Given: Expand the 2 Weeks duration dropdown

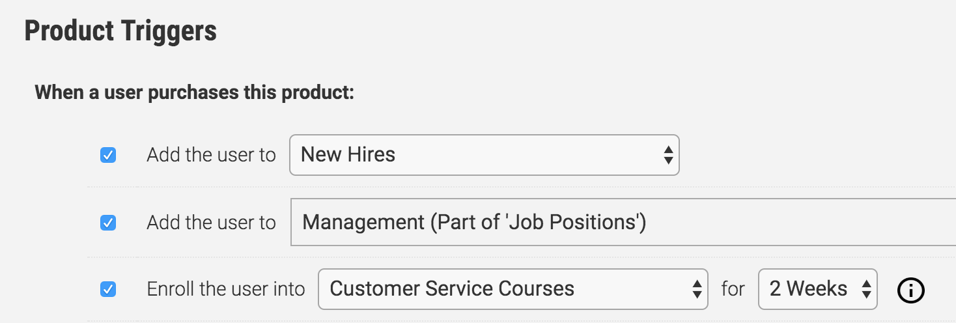Looking at the screenshot, I should pos(818,289).
